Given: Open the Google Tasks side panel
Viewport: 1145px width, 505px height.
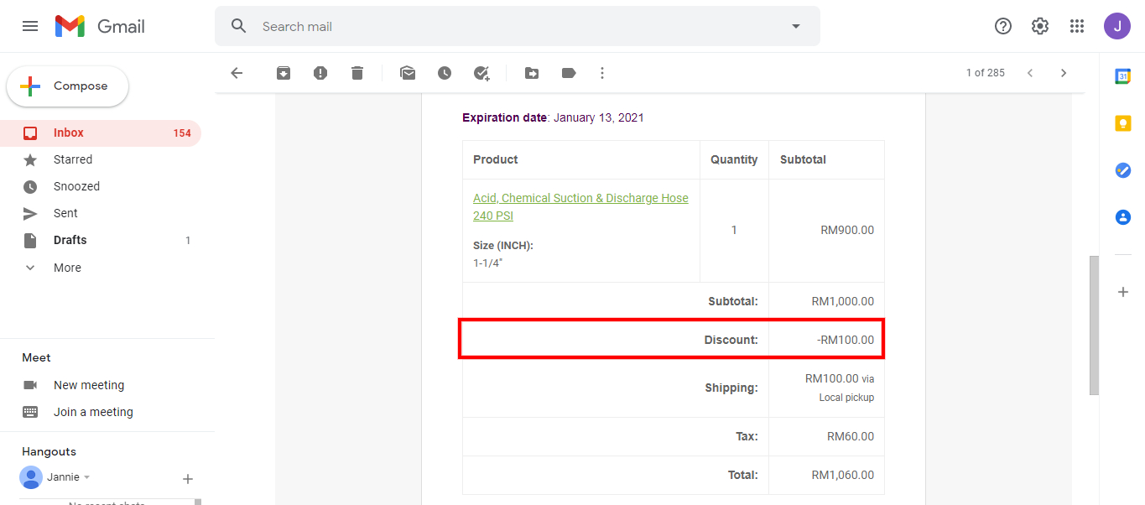Looking at the screenshot, I should coord(1122,170).
